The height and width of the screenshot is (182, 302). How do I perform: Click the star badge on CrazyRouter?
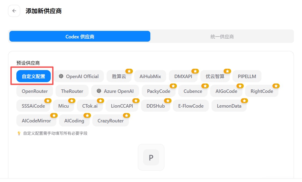click(x=126, y=115)
